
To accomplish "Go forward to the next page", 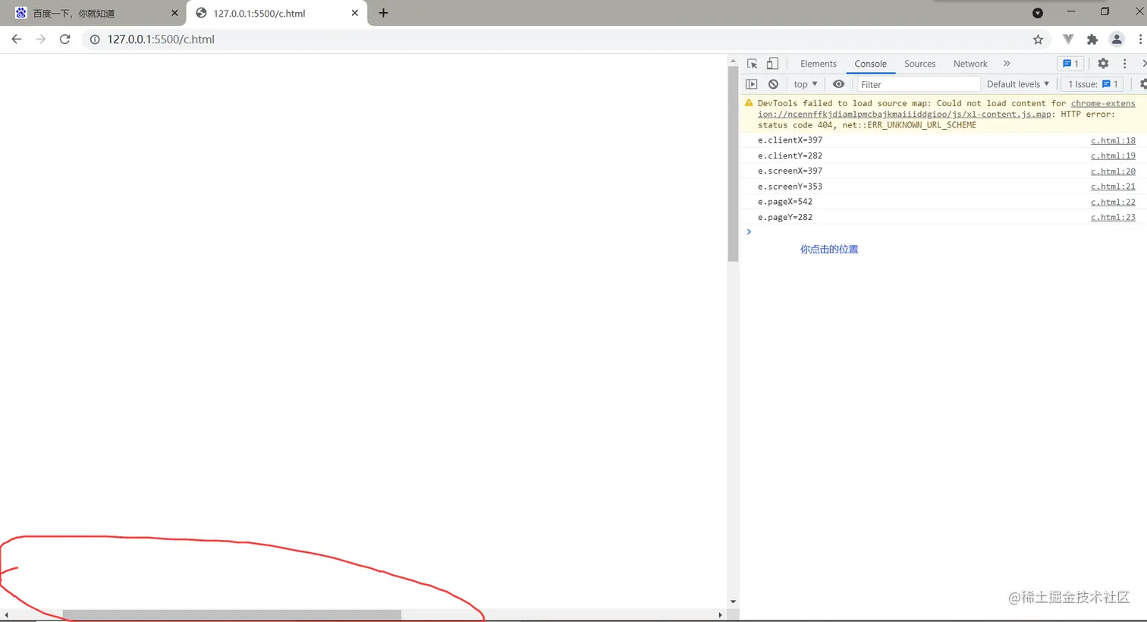I will [x=41, y=39].
